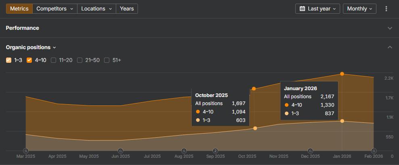
Task: Click the G marker at Aug 2025
Action: tap(184, 151)
